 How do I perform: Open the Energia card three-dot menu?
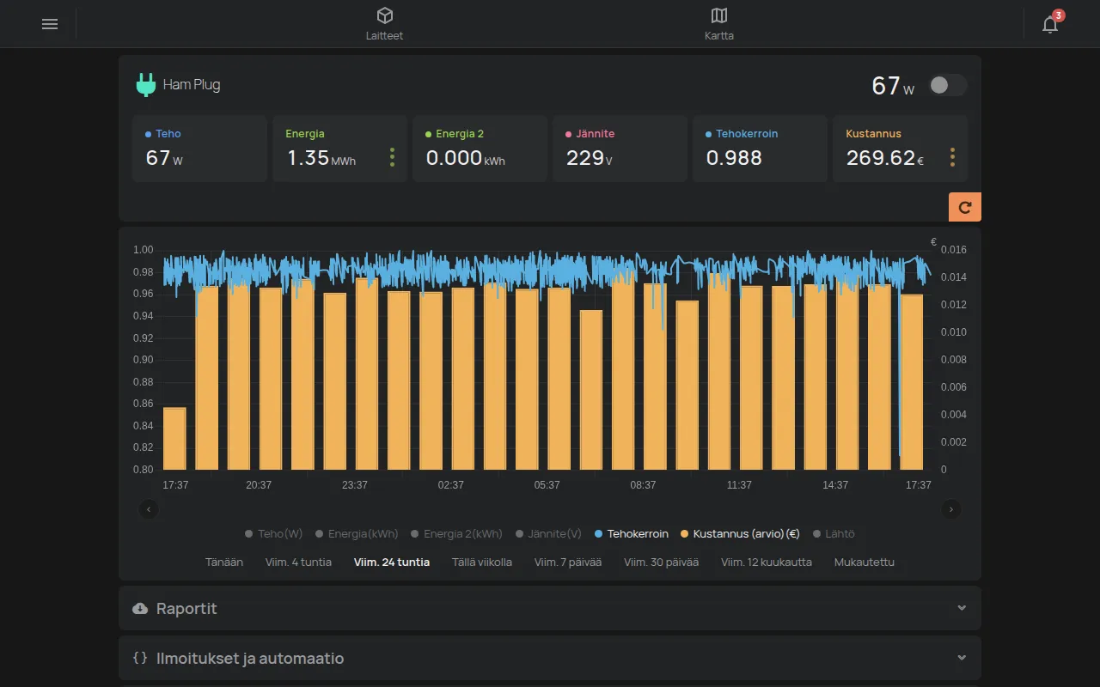(392, 157)
